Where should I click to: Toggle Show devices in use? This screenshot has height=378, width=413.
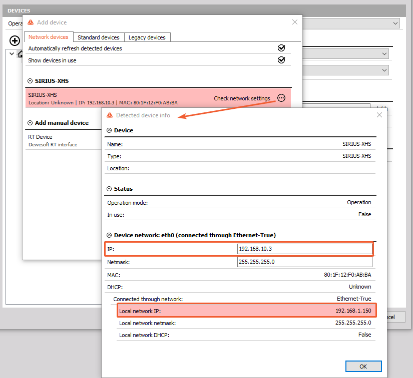click(281, 60)
